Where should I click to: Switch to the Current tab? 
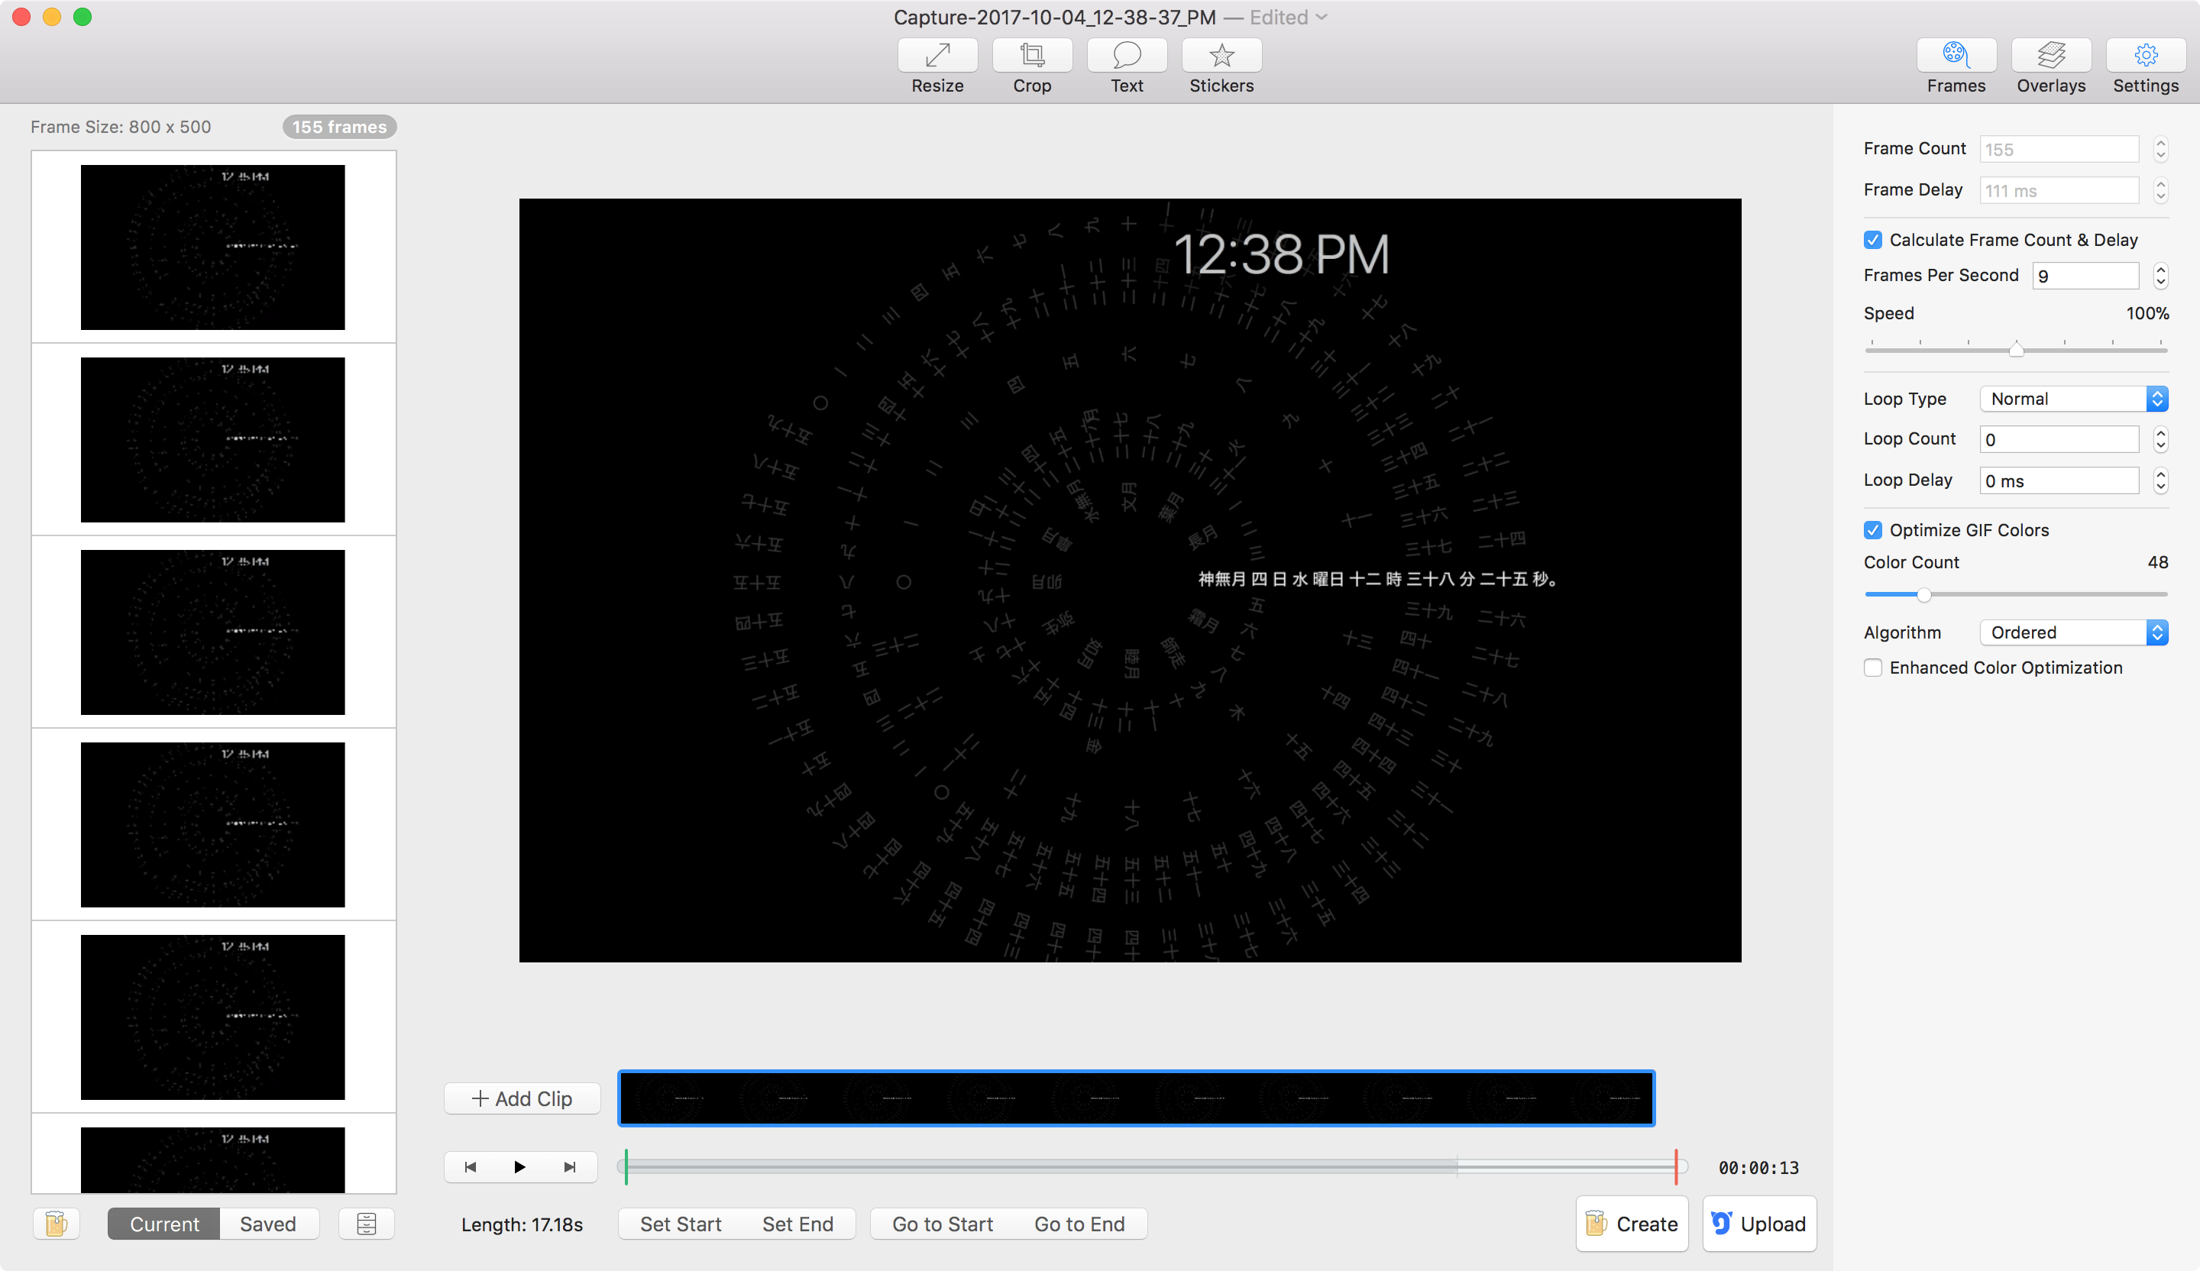pyautogui.click(x=164, y=1224)
